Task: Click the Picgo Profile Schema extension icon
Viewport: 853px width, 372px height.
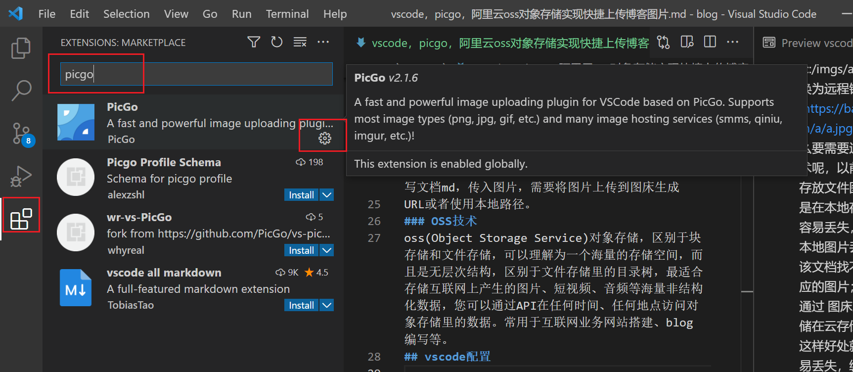Action: point(76,177)
